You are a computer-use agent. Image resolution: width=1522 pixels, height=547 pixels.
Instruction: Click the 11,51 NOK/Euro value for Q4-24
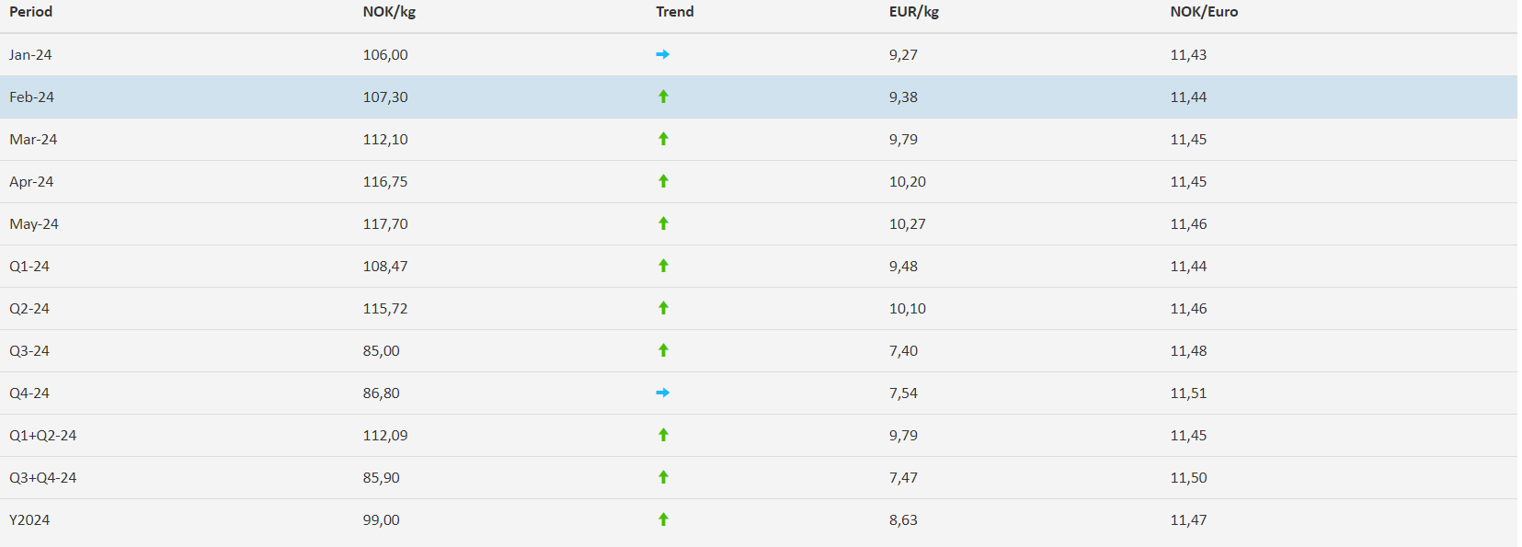click(x=1188, y=393)
